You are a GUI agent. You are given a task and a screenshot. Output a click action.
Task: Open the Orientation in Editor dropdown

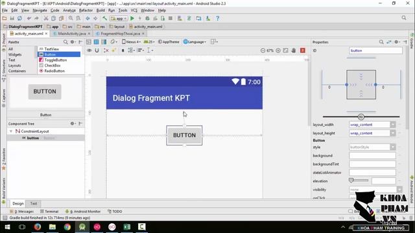(113, 41)
